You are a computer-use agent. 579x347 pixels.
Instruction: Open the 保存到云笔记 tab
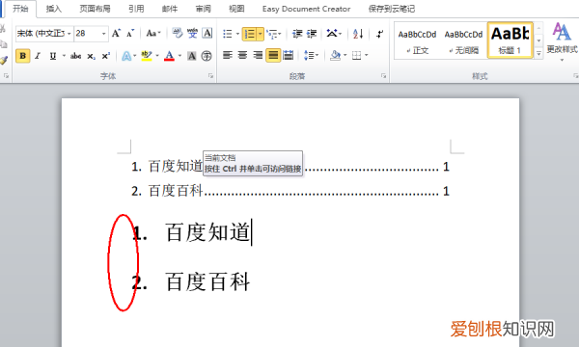pyautogui.click(x=392, y=9)
